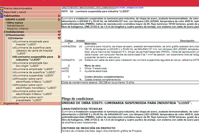Screen dimensions: 199x133
Task: Click the Código column header
Action: 69,41
